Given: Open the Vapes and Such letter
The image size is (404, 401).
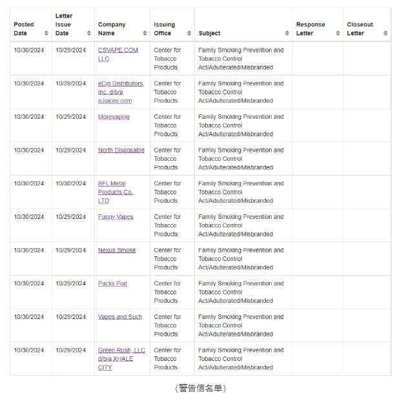Looking at the screenshot, I should [120, 316].
